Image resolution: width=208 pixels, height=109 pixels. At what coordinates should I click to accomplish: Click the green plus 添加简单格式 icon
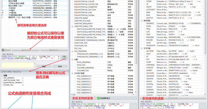[x=98, y=98]
